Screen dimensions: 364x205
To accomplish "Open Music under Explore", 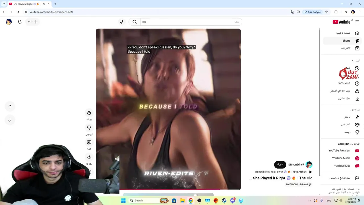I will click(342, 117).
